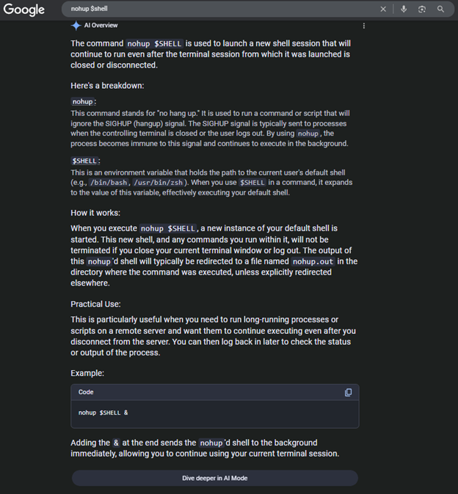458x494 pixels.
Task: Click Dive deeper in AI Mode
Action: point(215,478)
